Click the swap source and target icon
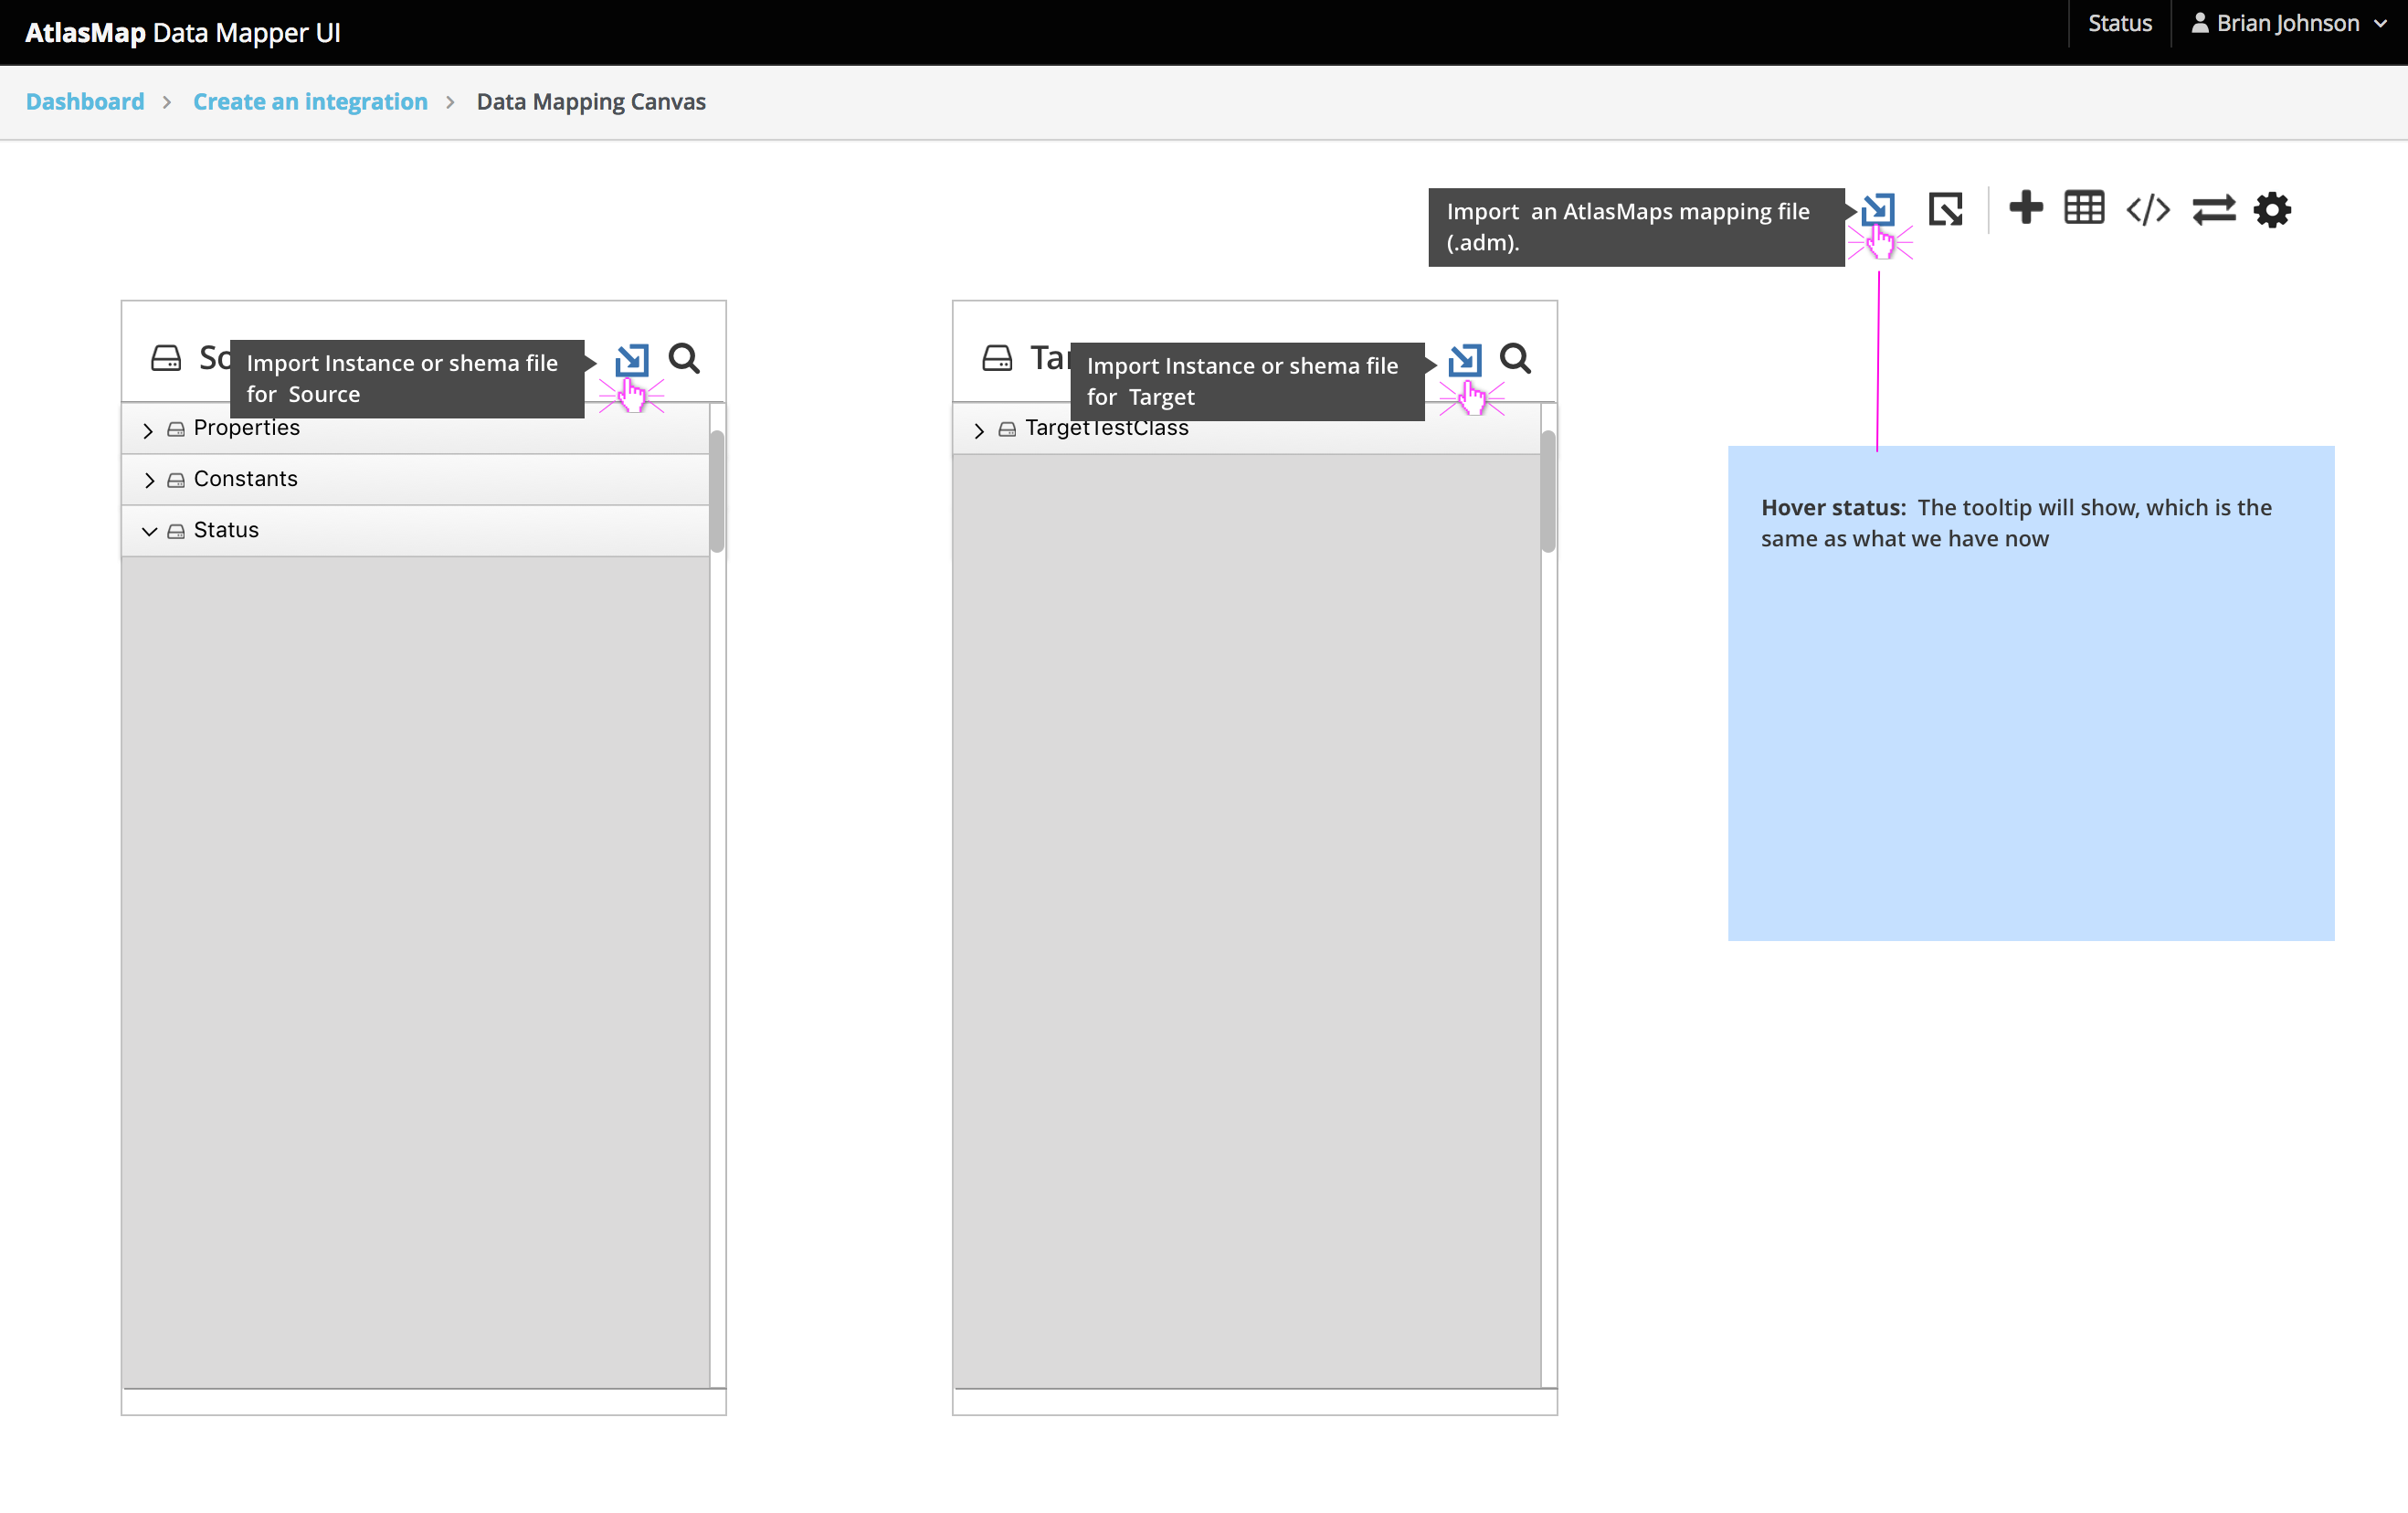Image resolution: width=2408 pixels, height=1513 pixels. [x=2214, y=209]
